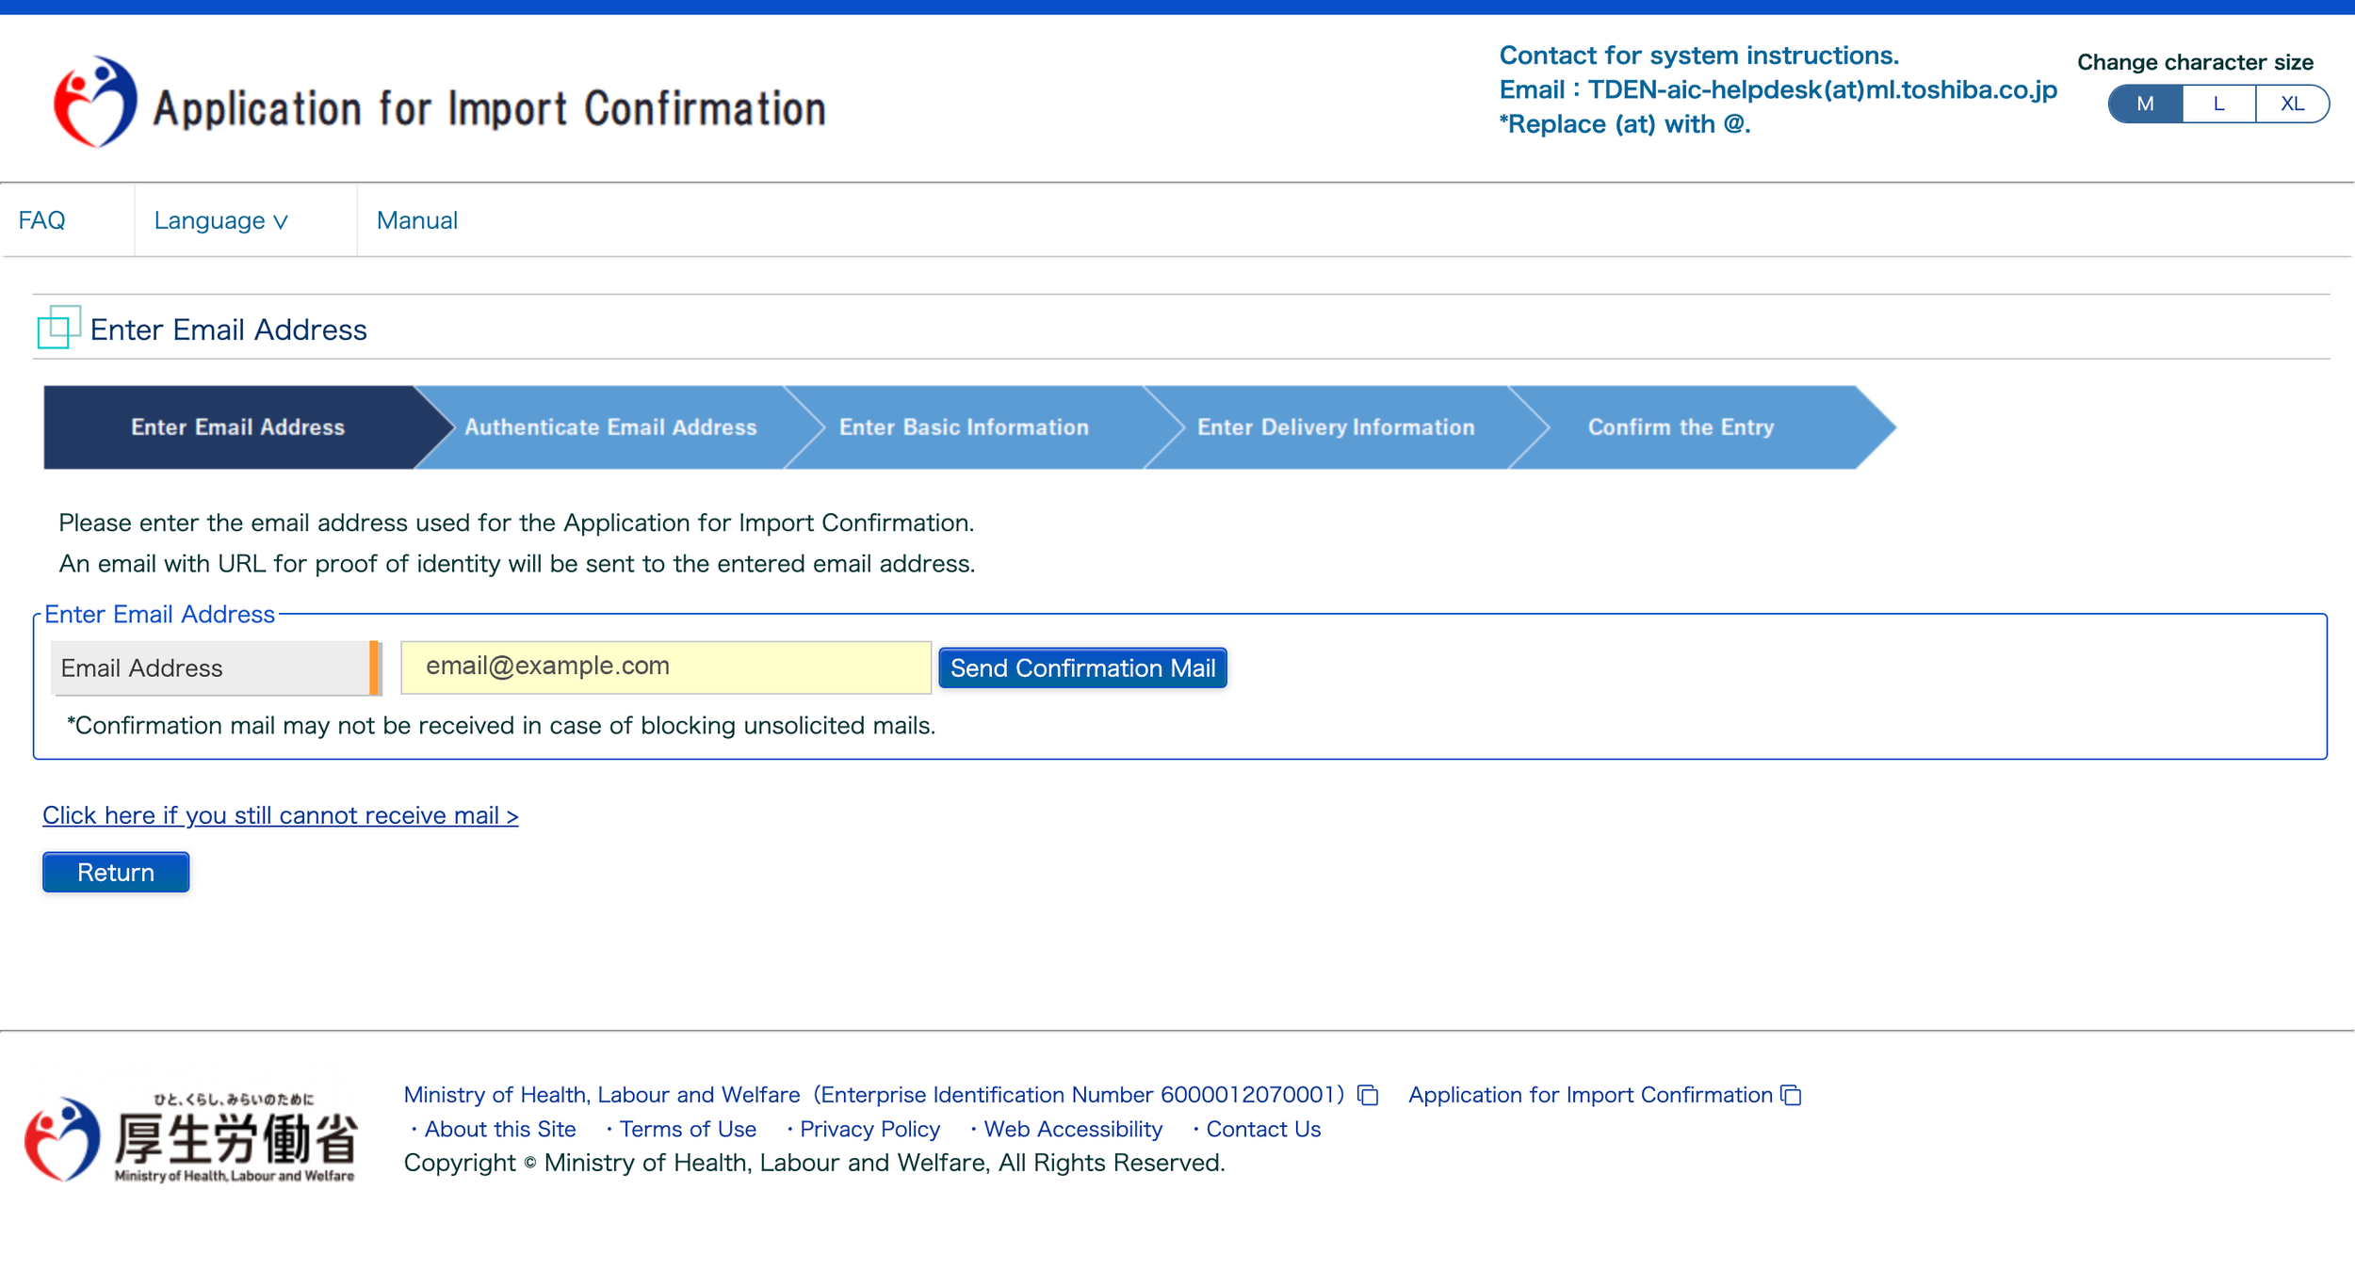2355x1270 pixels.
Task: Click the Authenticate Email Address step
Action: click(x=610, y=427)
